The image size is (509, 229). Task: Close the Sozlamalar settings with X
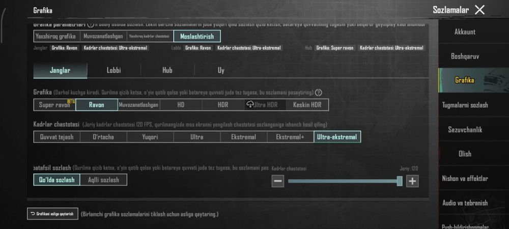(479, 10)
